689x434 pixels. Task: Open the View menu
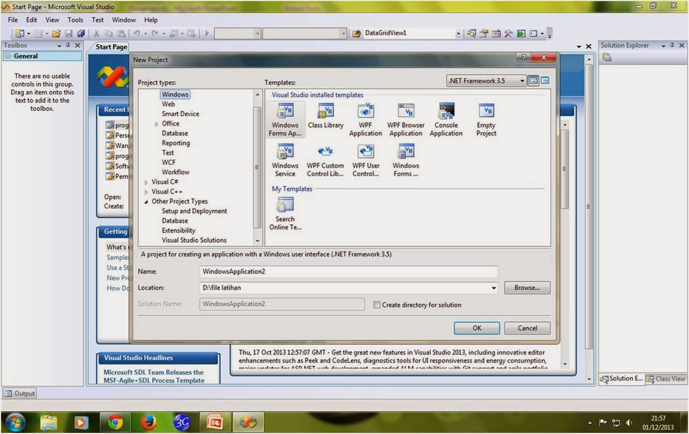tap(52, 19)
